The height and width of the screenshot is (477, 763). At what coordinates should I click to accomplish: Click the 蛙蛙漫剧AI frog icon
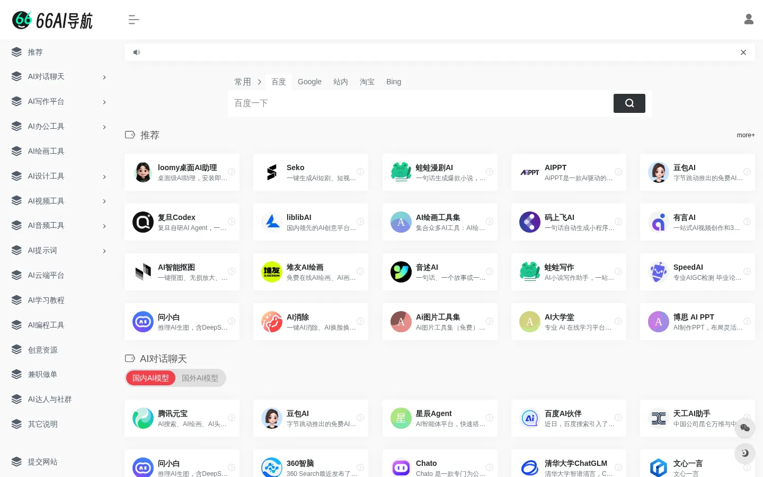(x=401, y=172)
